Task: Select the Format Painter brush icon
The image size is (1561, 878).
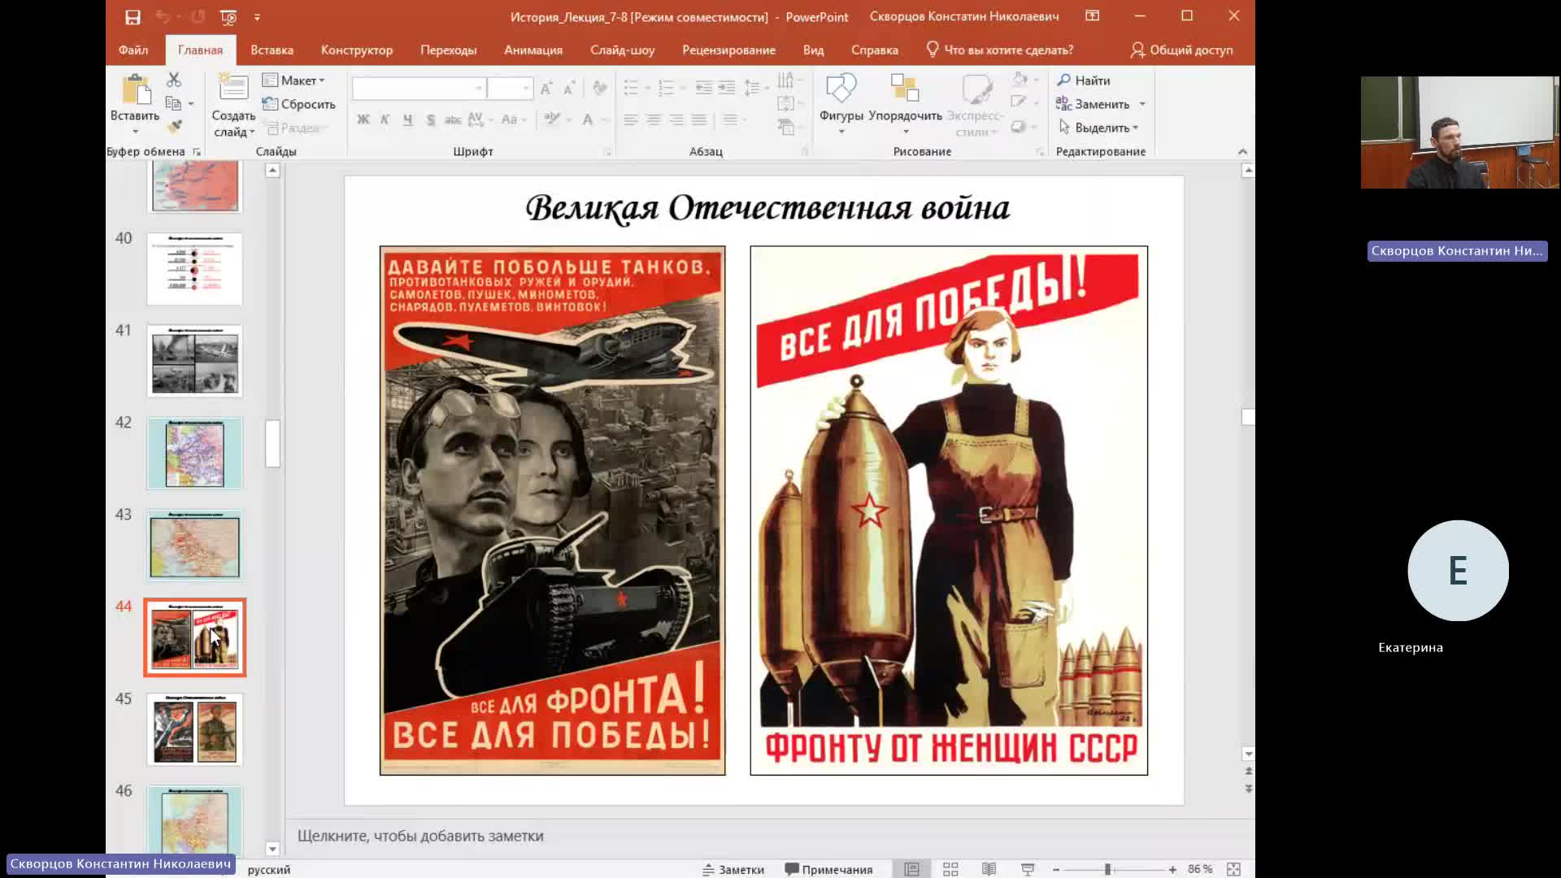Action: point(174,127)
